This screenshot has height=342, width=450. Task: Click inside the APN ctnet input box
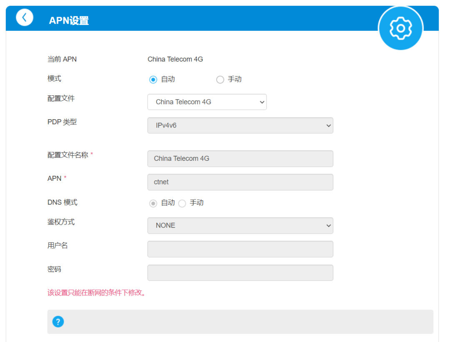[240, 182]
